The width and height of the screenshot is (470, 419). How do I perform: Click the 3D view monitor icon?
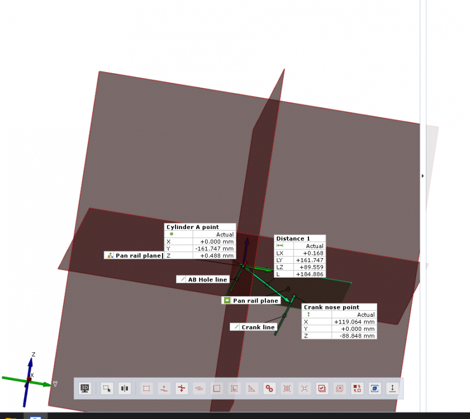[x=85, y=388]
